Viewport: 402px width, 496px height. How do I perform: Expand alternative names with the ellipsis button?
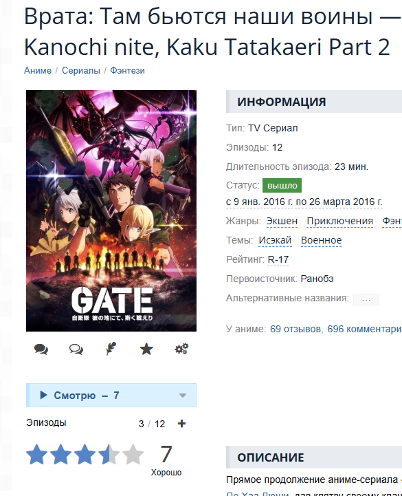pyautogui.click(x=366, y=299)
